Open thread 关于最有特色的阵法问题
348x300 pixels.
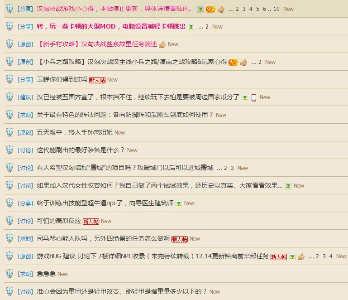click(125, 115)
